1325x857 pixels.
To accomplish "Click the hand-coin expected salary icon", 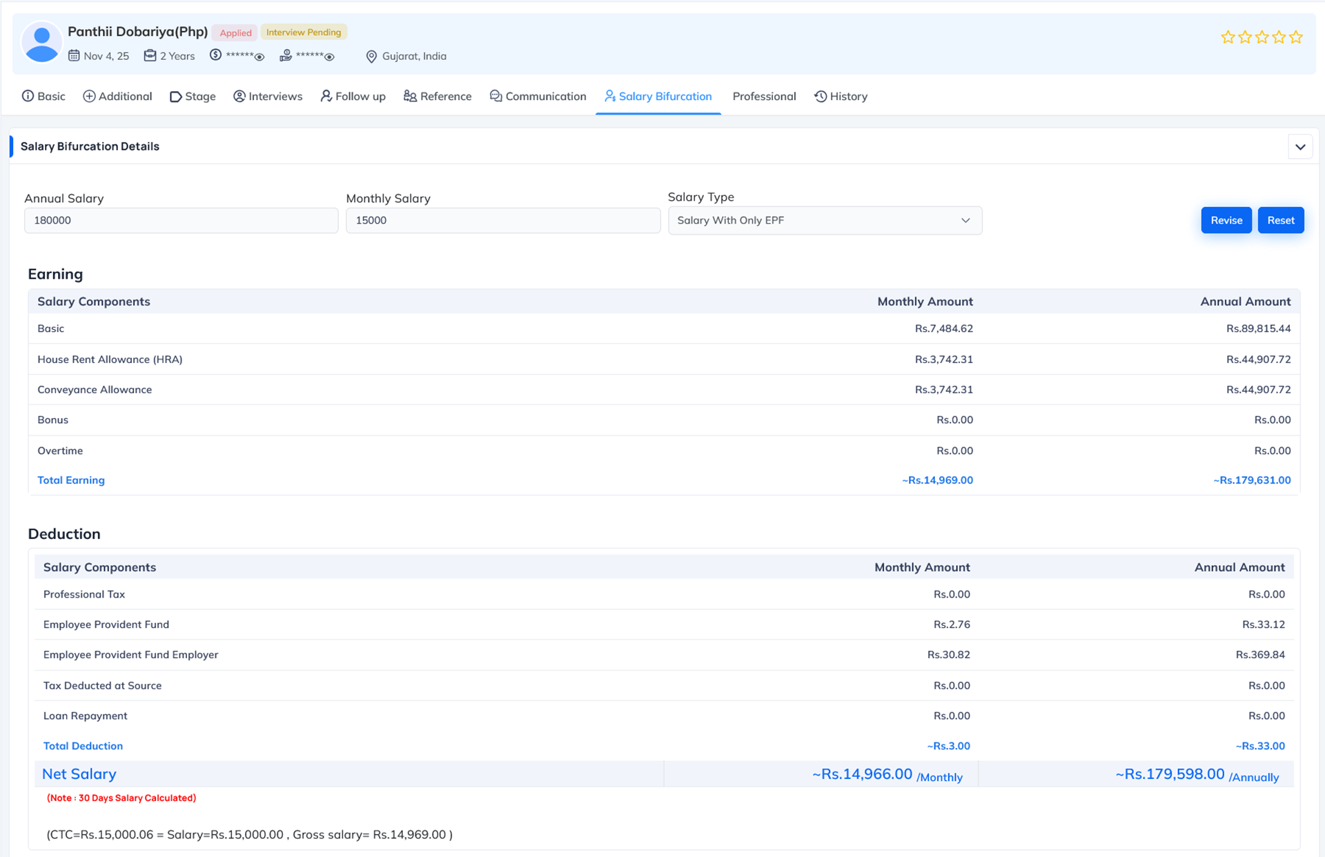I will click(x=286, y=56).
